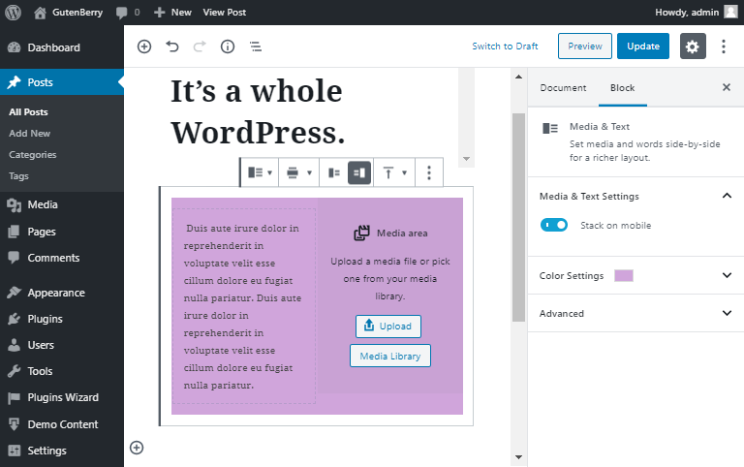Toggle the Stack on mobile switch
This screenshot has height=467, width=744.
coord(554,225)
